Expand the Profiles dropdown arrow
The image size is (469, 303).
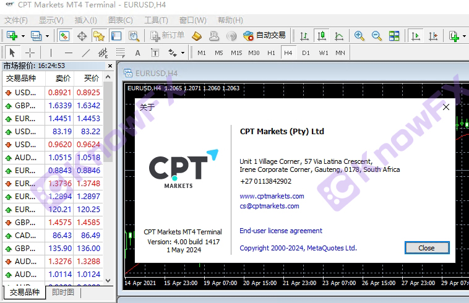(47, 36)
